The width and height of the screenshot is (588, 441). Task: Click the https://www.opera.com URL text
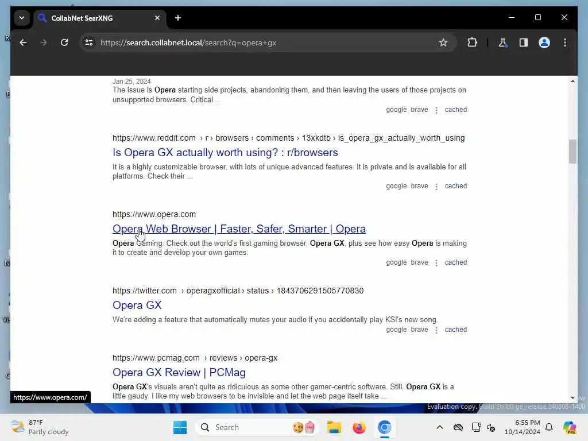(154, 215)
